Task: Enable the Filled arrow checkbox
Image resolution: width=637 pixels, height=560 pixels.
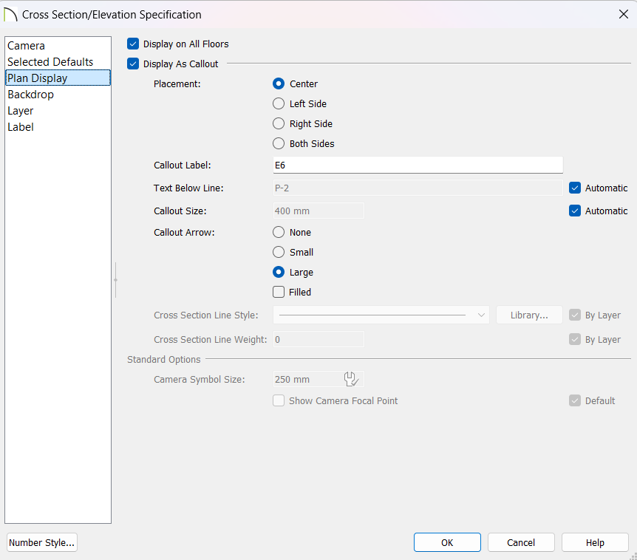Action: [279, 292]
